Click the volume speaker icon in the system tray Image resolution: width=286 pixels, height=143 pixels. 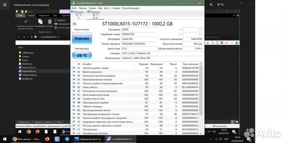click(x=220, y=139)
